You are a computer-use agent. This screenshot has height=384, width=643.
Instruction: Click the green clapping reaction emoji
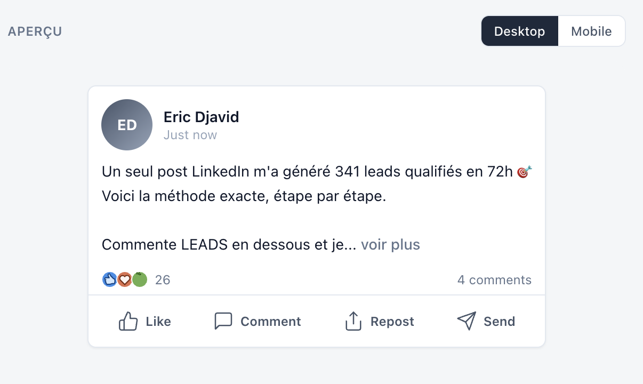139,279
